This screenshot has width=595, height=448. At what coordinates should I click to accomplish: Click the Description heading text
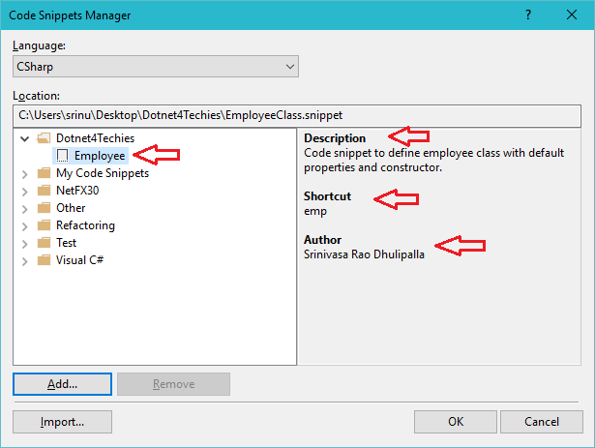pos(335,138)
